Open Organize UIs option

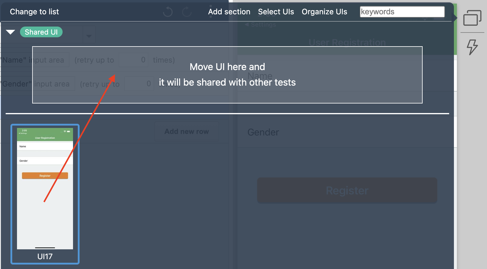[x=324, y=12]
